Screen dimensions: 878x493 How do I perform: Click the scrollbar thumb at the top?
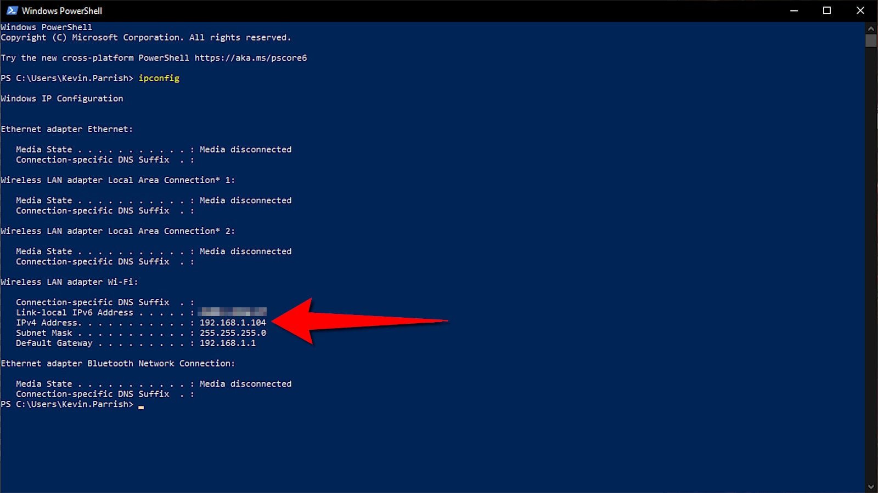871,41
